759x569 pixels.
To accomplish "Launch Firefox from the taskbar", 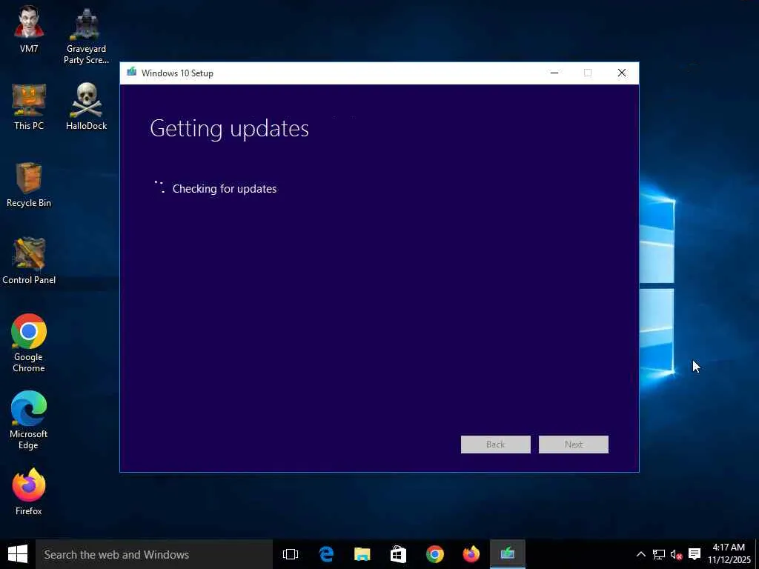I will coord(471,554).
